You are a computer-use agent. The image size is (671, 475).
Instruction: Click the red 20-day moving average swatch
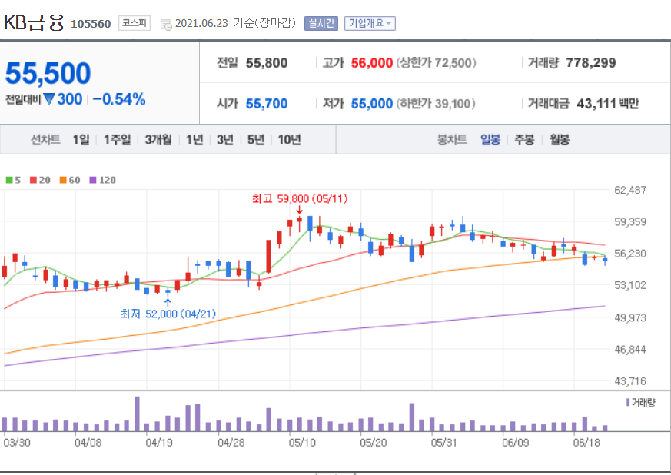click(x=33, y=180)
